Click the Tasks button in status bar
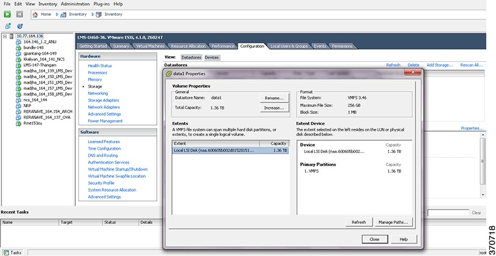Screen dimensions: 496x256 coord(12,252)
